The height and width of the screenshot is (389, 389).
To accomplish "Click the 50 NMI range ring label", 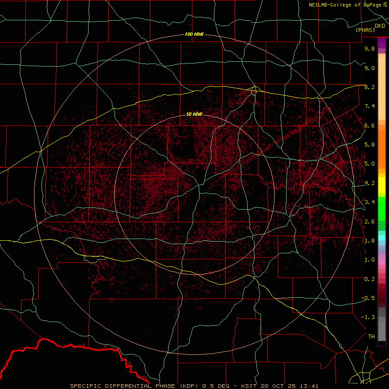I will (x=194, y=114).
